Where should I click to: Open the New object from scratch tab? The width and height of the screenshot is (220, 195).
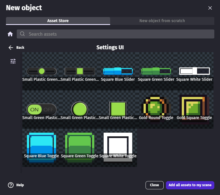[x=162, y=21]
